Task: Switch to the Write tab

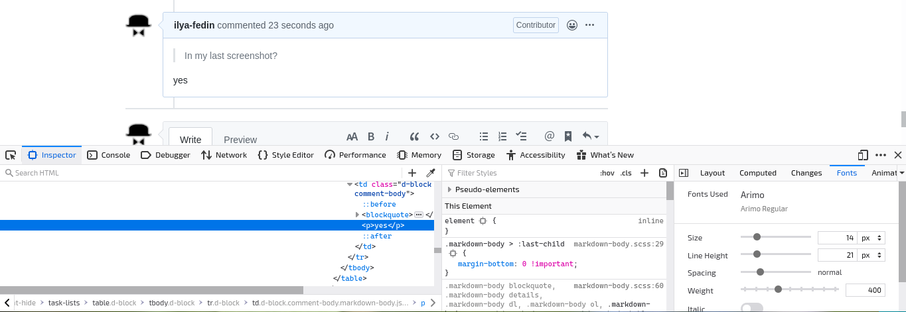Action: tap(190, 139)
